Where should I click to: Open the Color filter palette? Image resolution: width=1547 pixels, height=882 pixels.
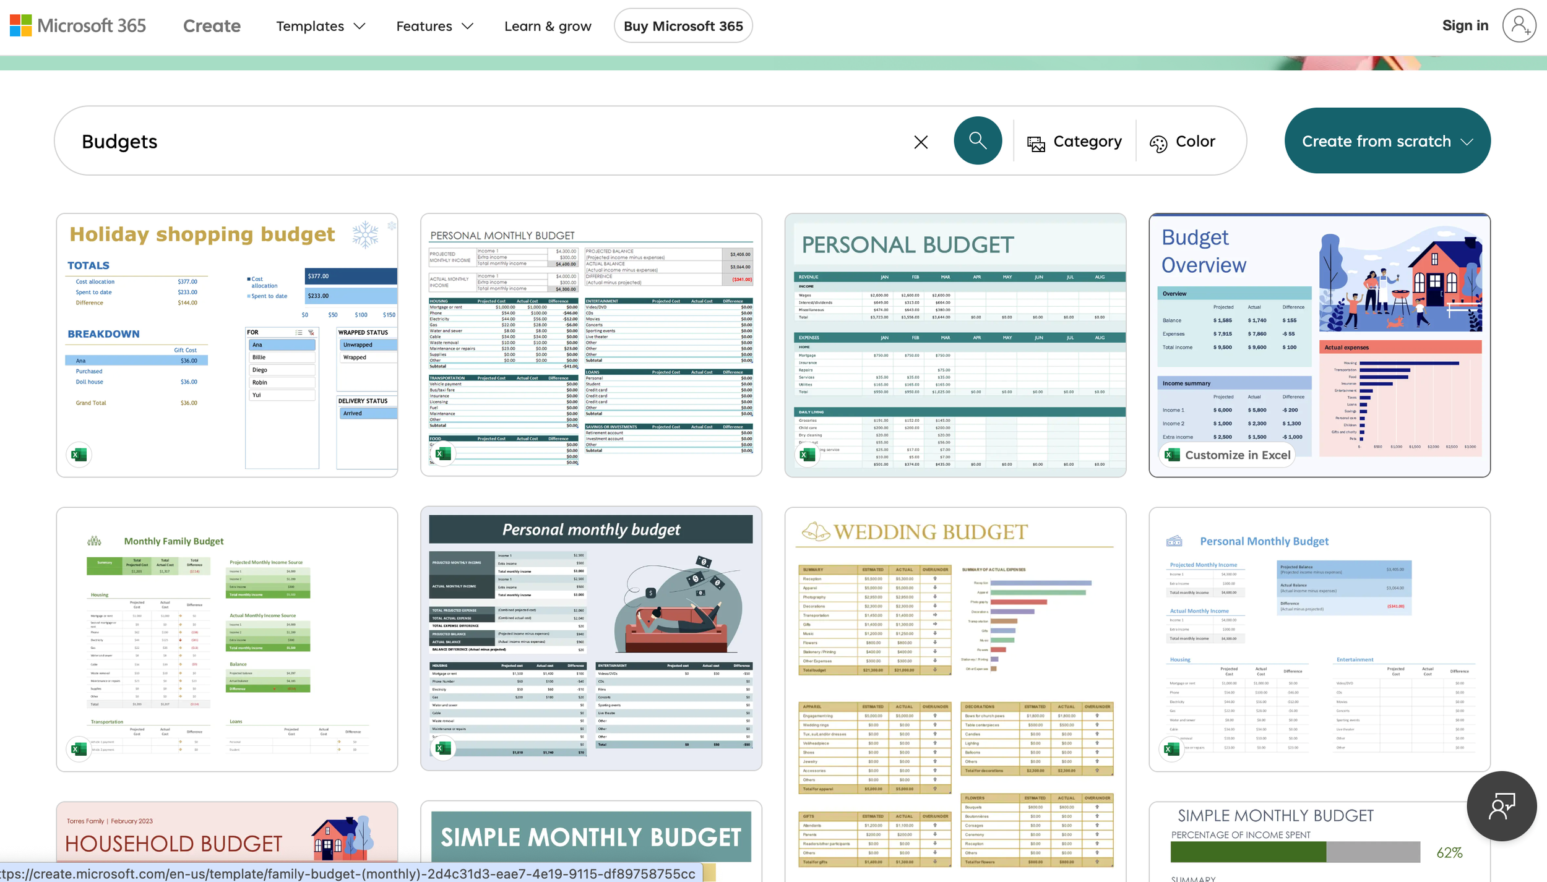(1182, 142)
